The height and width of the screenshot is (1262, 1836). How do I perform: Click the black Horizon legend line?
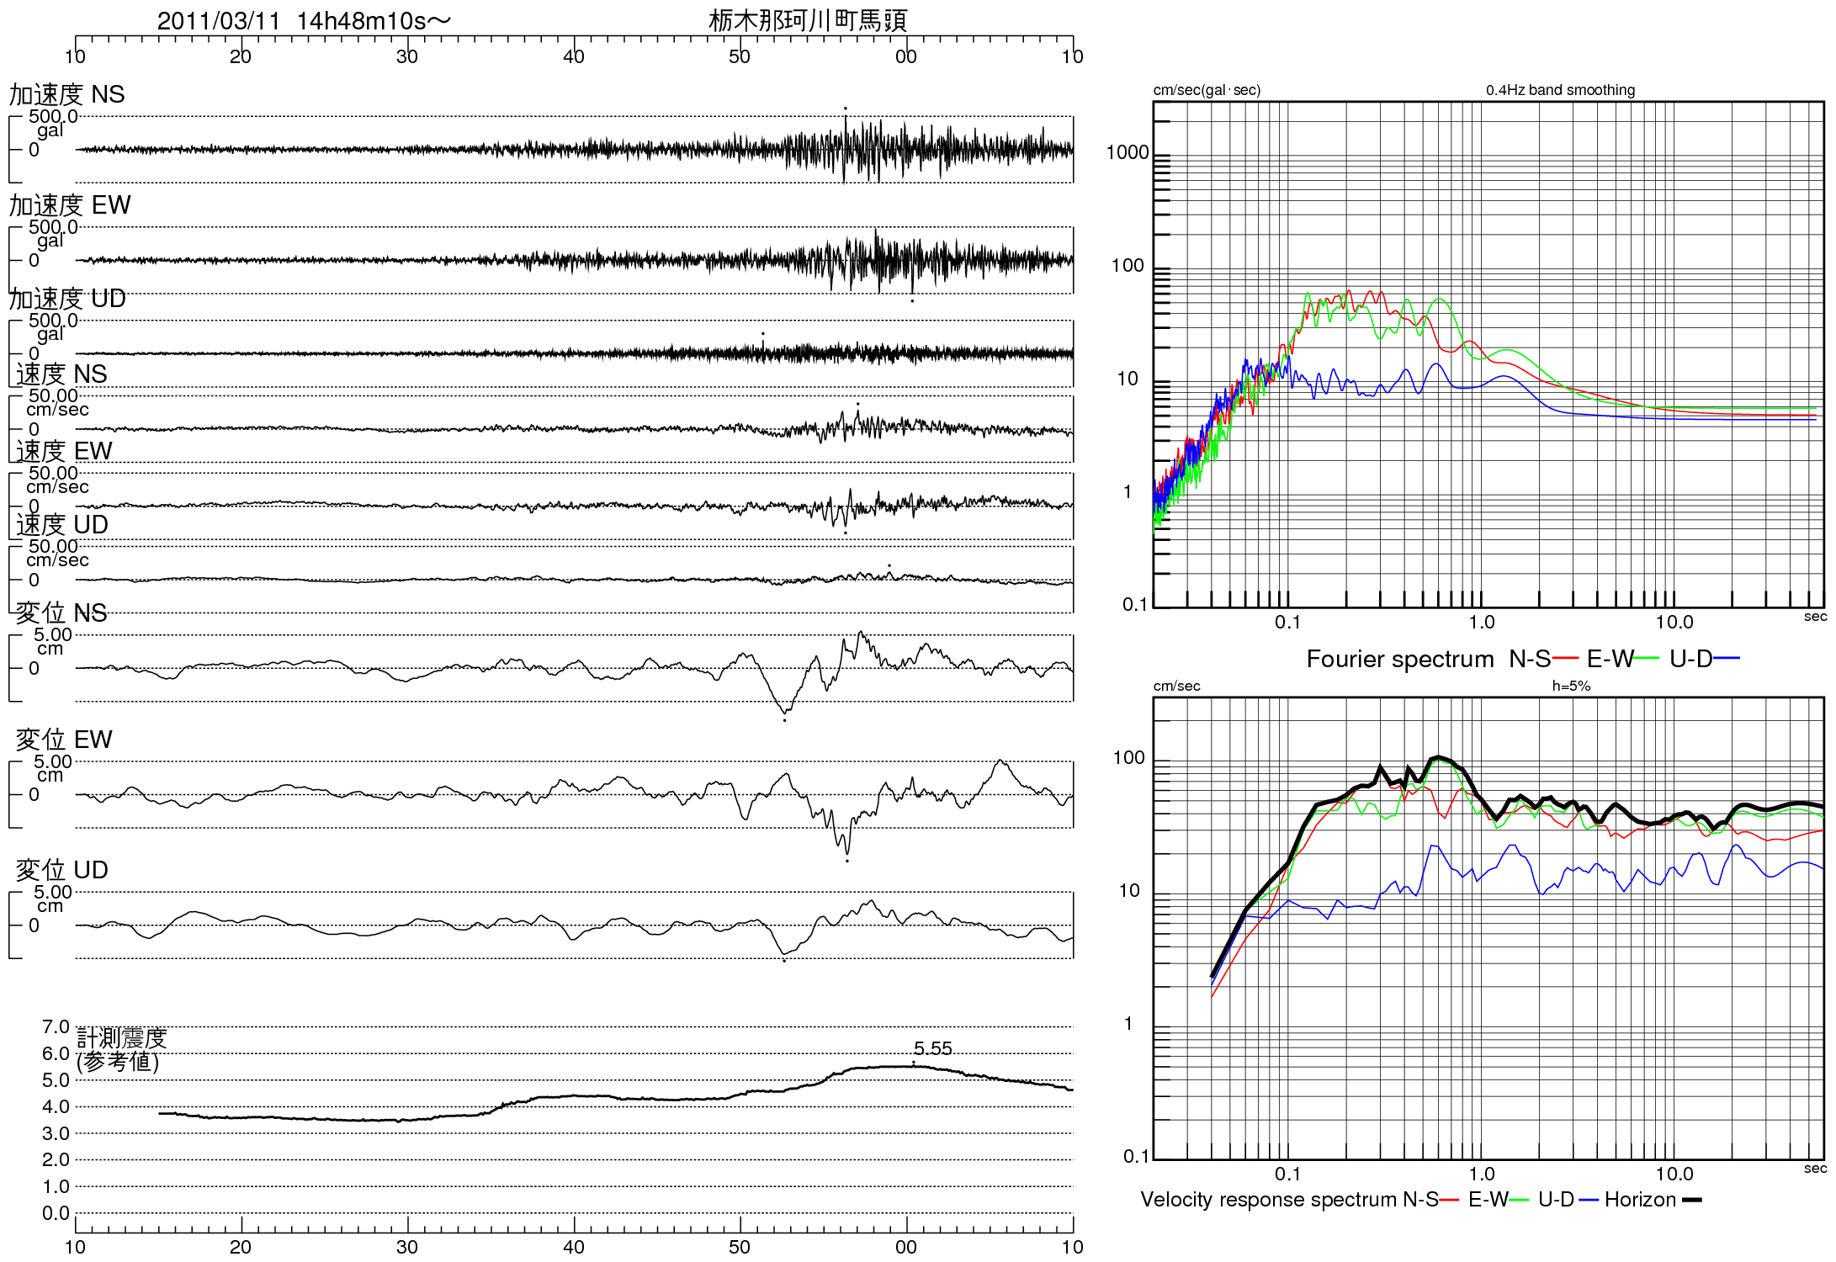click(x=1691, y=1200)
